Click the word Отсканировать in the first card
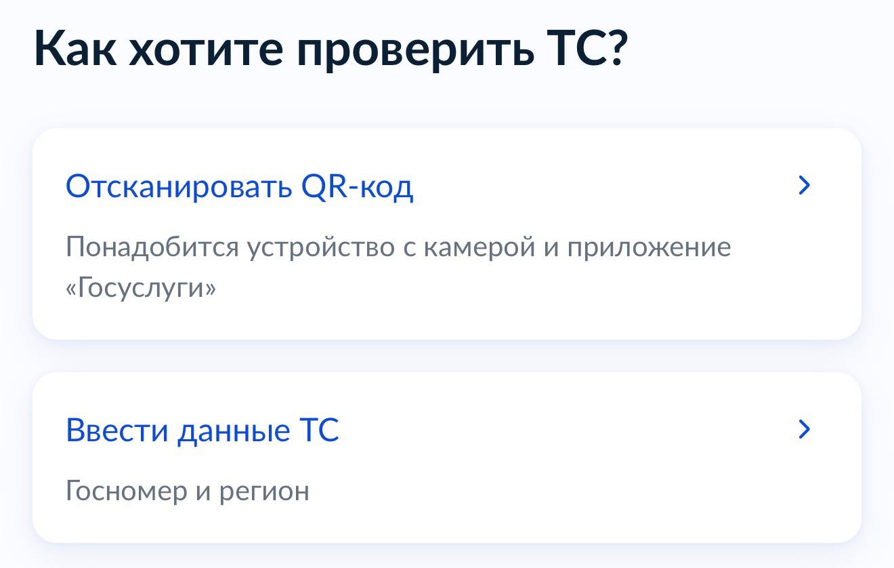The width and height of the screenshot is (894, 568). pos(177,186)
